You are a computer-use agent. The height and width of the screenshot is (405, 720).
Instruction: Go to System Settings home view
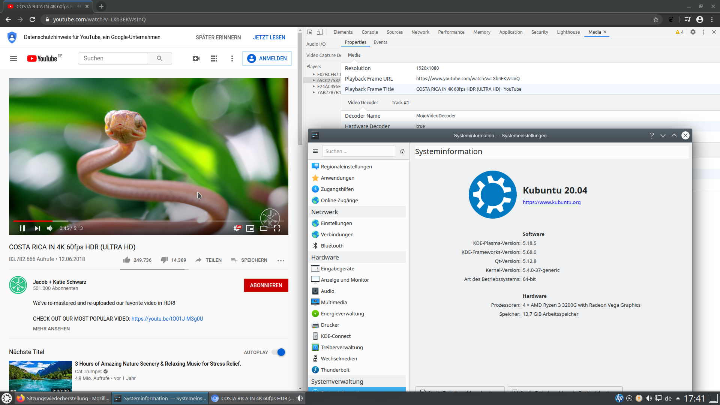pyautogui.click(x=402, y=151)
